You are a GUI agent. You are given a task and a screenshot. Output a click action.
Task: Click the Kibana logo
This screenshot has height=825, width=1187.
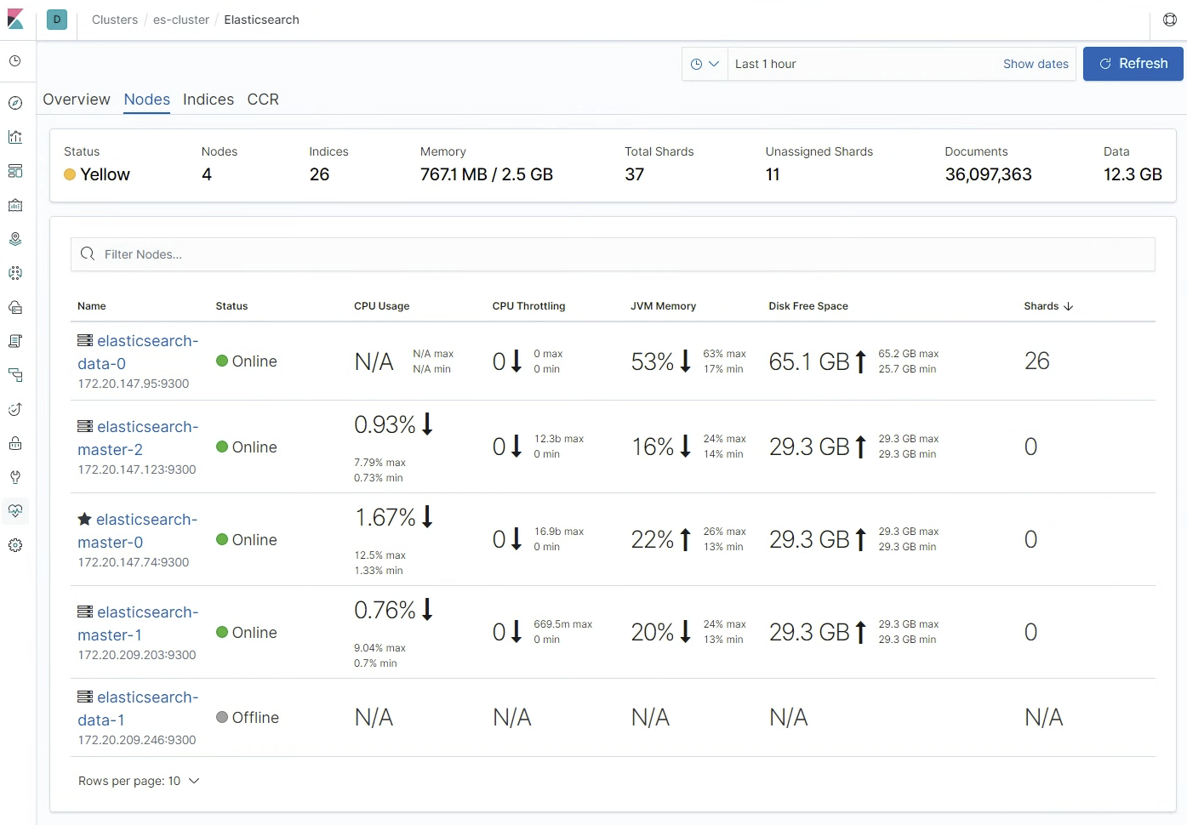(15, 20)
